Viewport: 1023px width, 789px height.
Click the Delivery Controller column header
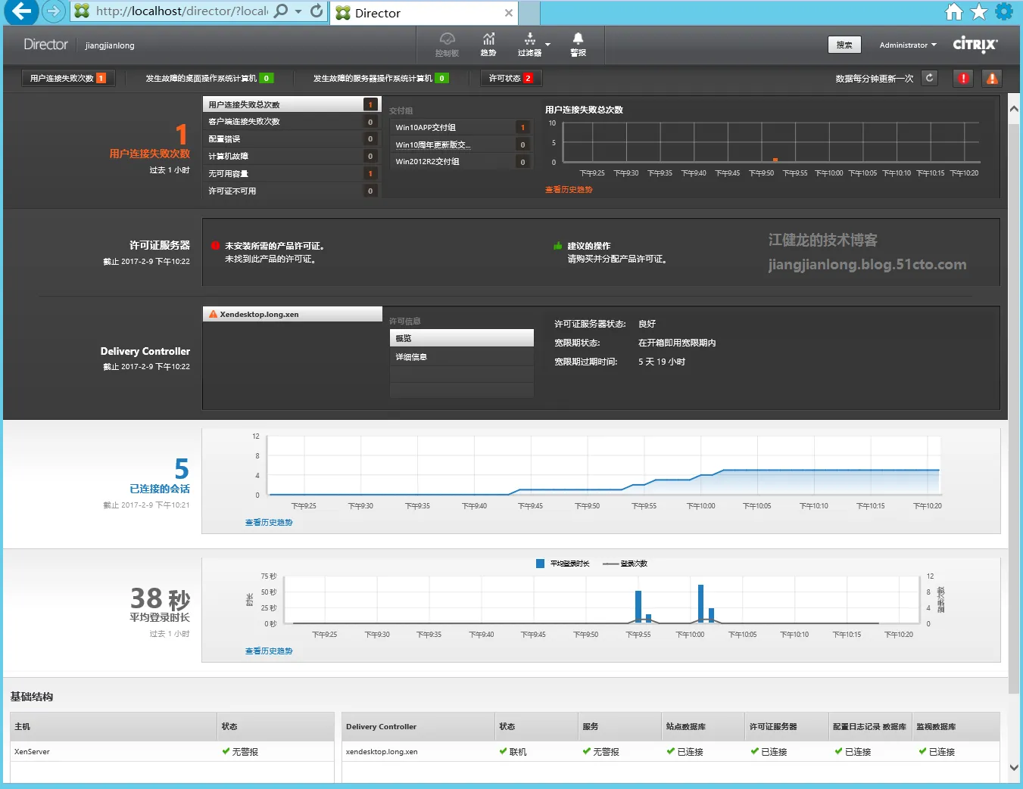(418, 726)
